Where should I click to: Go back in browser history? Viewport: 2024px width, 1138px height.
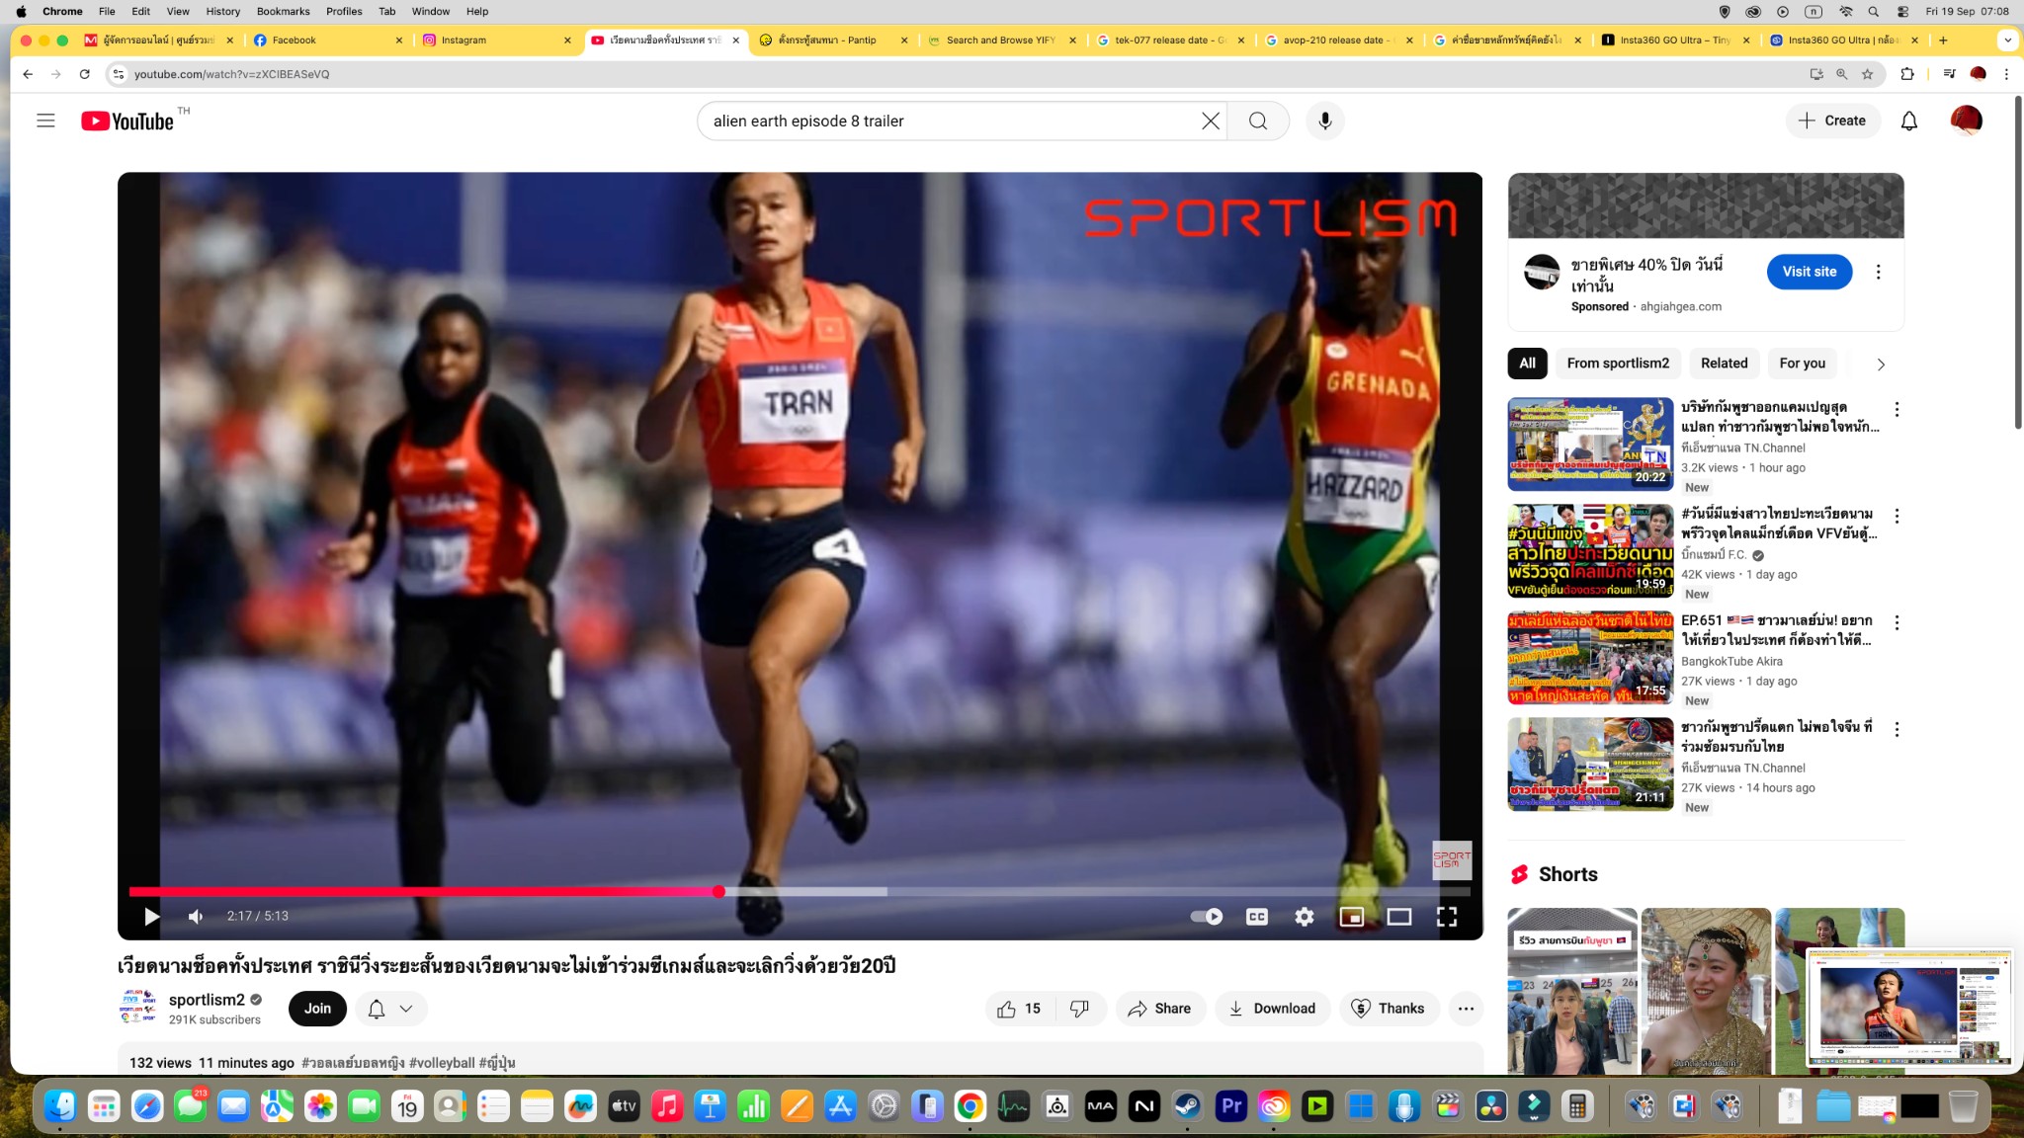(28, 74)
